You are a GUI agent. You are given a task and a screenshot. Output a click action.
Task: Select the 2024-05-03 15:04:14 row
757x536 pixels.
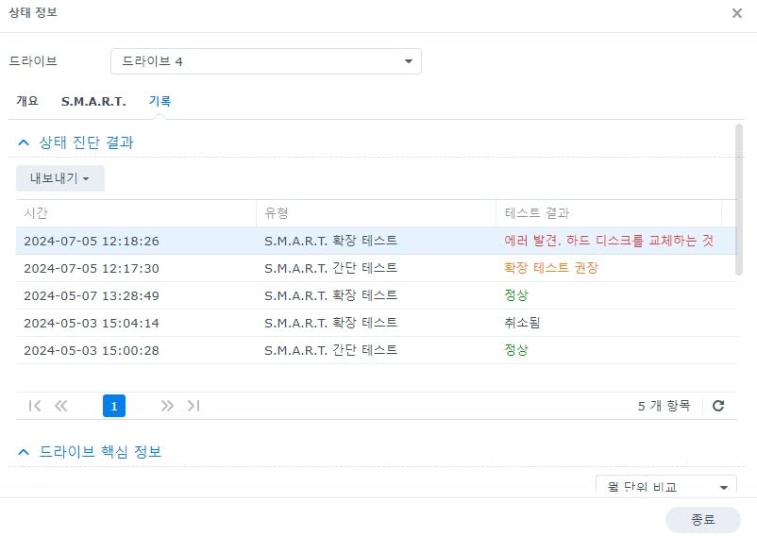(x=376, y=323)
